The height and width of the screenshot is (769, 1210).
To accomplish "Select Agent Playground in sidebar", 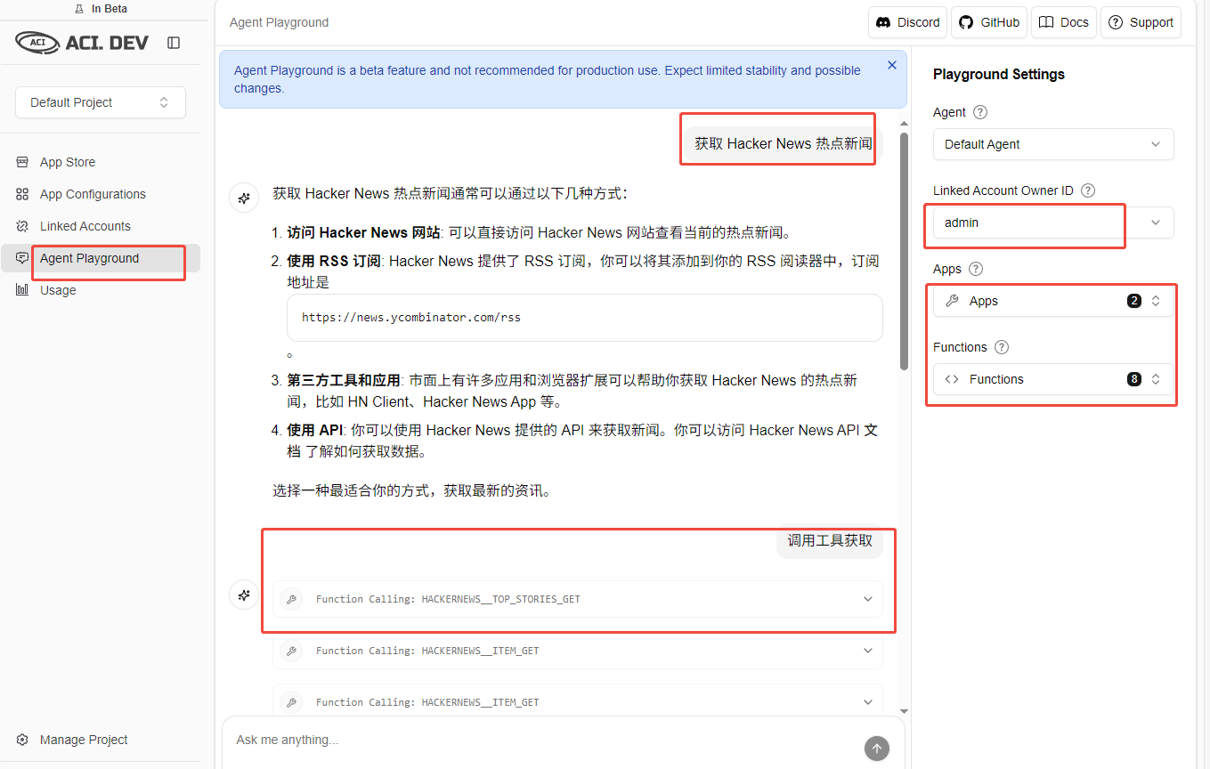I will click(101, 258).
